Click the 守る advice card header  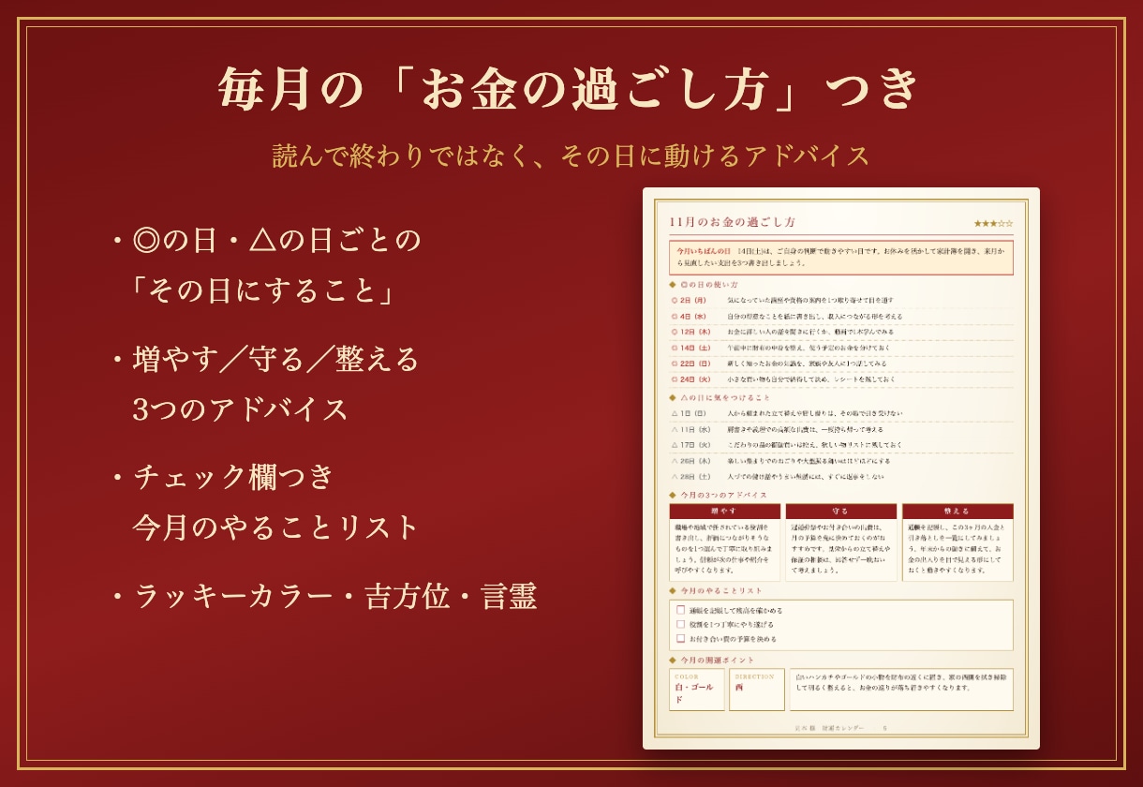[840, 511]
